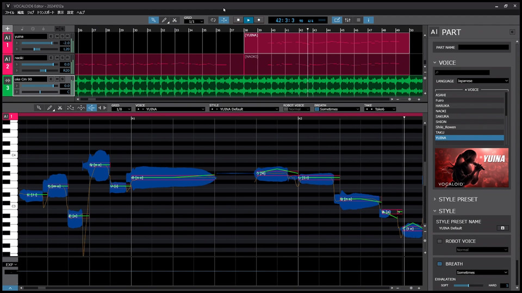The width and height of the screenshot is (522, 293).
Task: Click the time signature clock icon
Action: [33, 29]
